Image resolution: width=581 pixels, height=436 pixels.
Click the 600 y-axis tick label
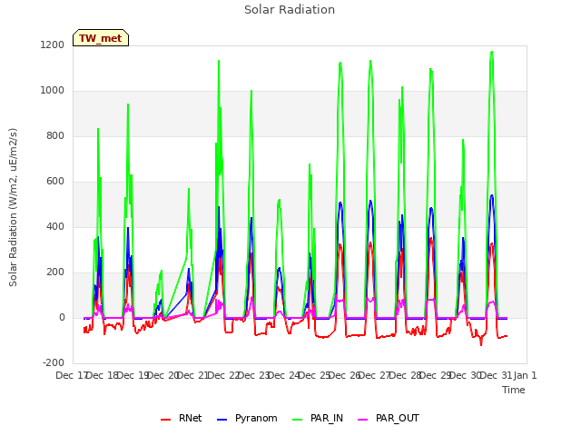click(x=55, y=182)
